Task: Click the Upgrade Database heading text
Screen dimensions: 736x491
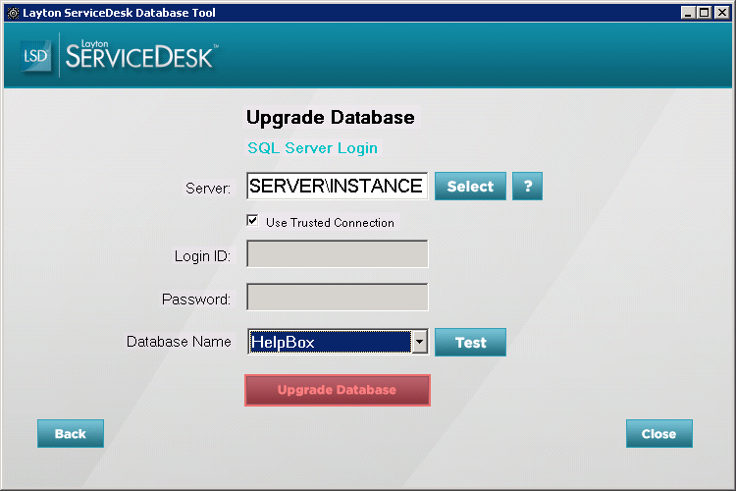Action: coord(331,118)
